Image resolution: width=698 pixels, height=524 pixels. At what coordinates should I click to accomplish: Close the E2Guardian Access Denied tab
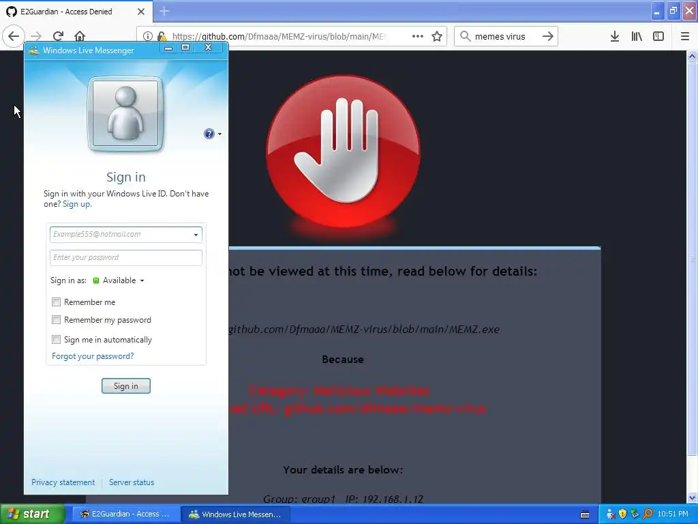[140, 12]
